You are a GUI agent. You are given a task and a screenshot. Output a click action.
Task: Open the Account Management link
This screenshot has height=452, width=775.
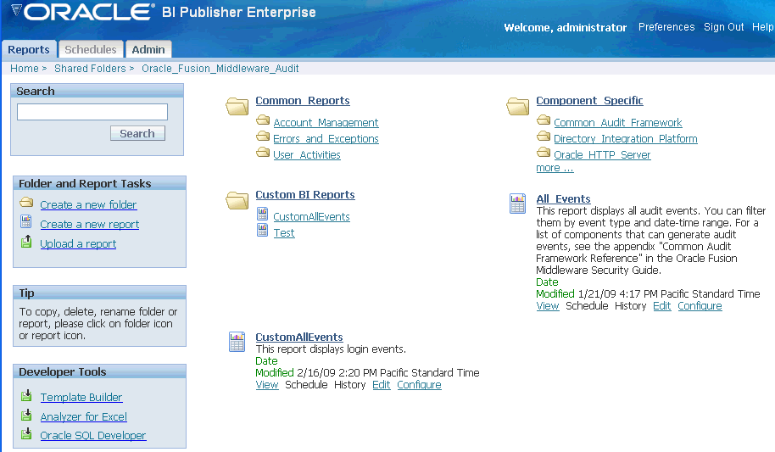[x=326, y=123]
